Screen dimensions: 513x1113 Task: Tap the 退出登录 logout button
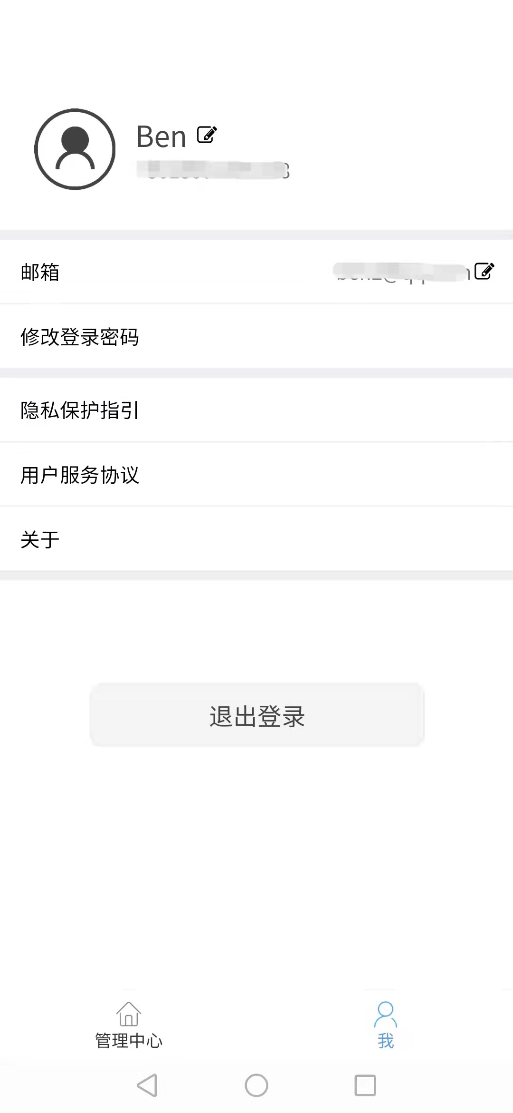point(256,717)
